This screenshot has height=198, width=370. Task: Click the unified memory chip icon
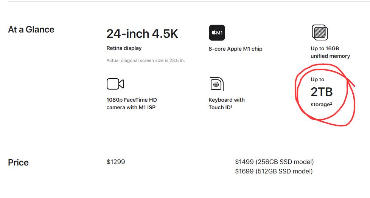[319, 32]
